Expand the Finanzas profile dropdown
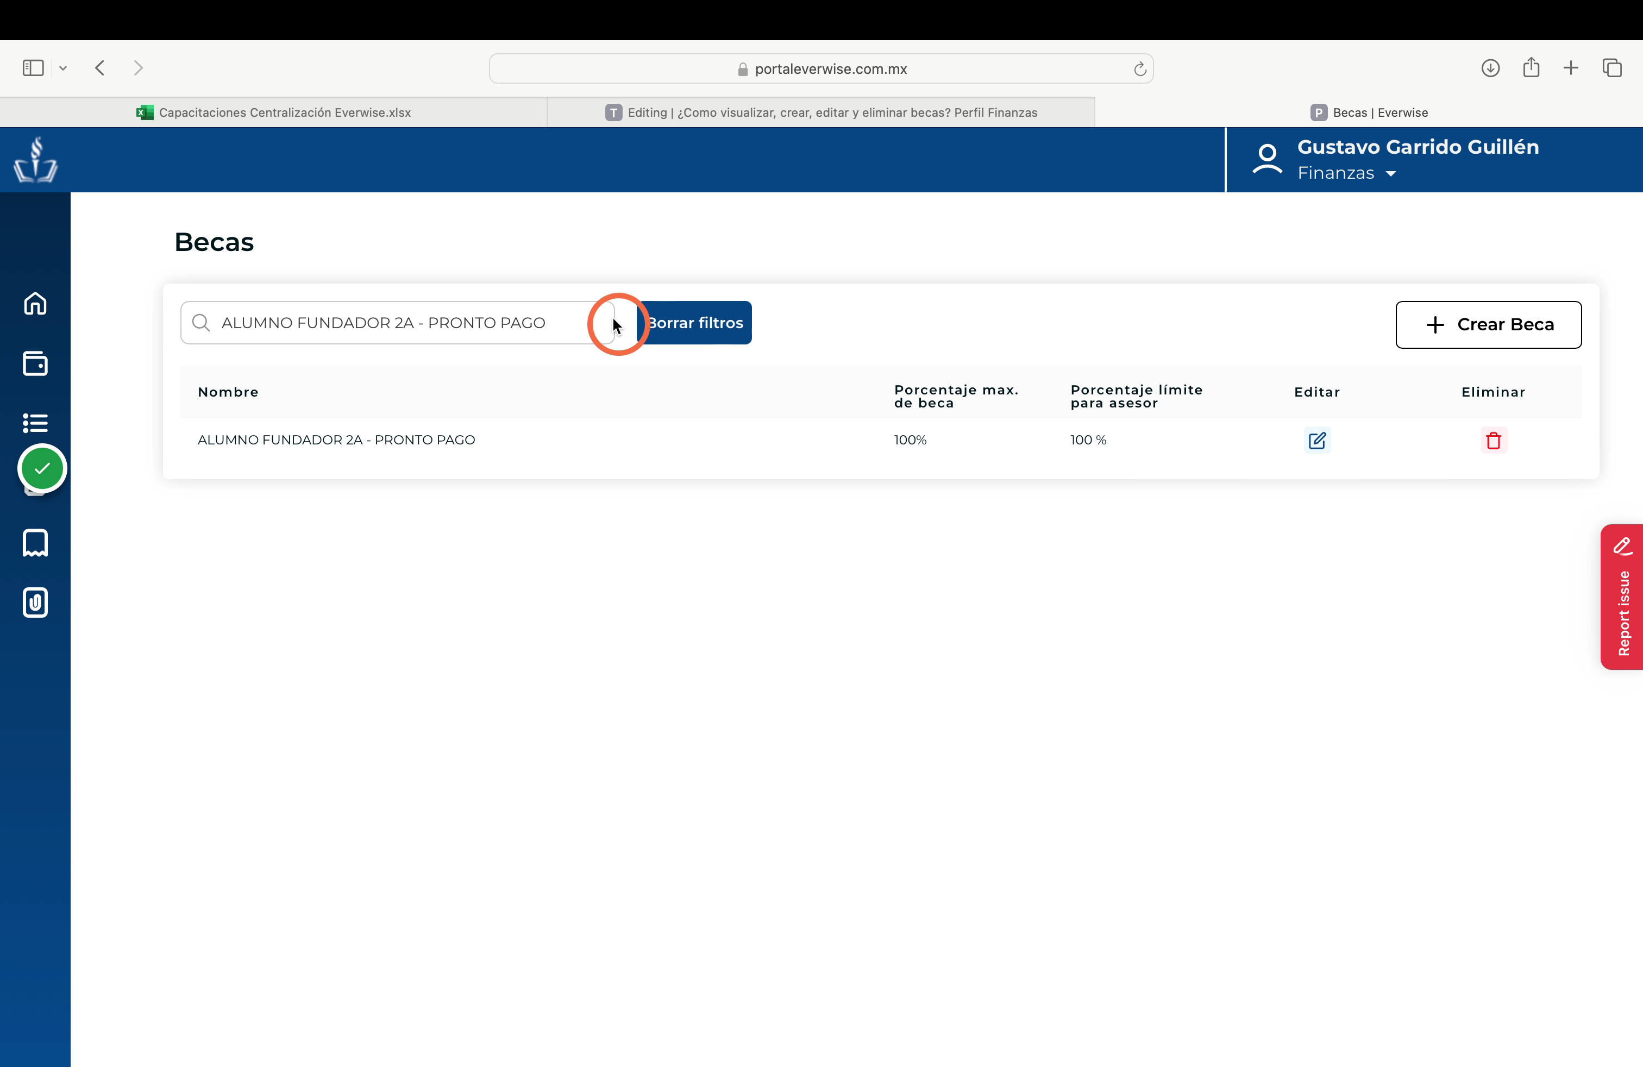The width and height of the screenshot is (1643, 1067). tap(1391, 174)
